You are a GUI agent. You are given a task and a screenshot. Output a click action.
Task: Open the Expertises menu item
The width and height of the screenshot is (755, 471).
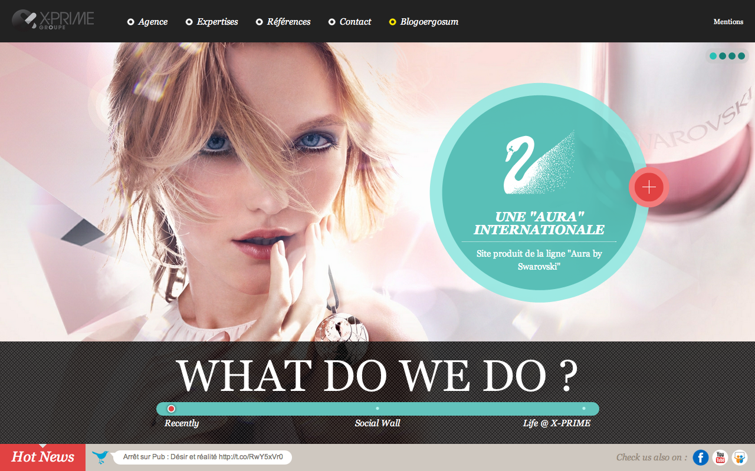click(x=212, y=22)
